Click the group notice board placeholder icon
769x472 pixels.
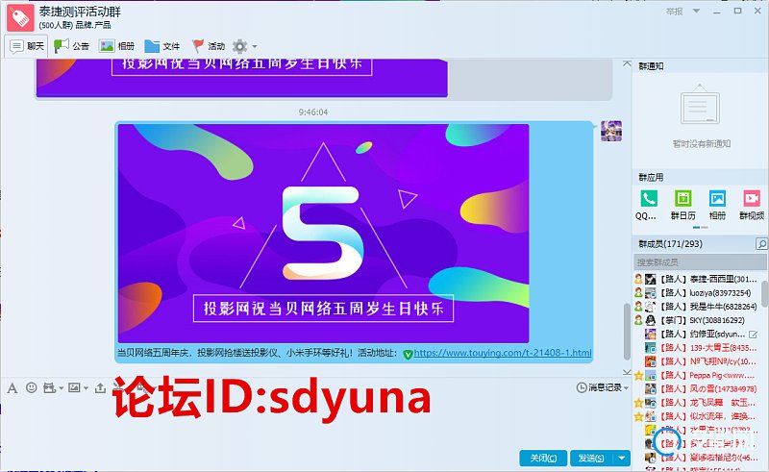(700, 105)
